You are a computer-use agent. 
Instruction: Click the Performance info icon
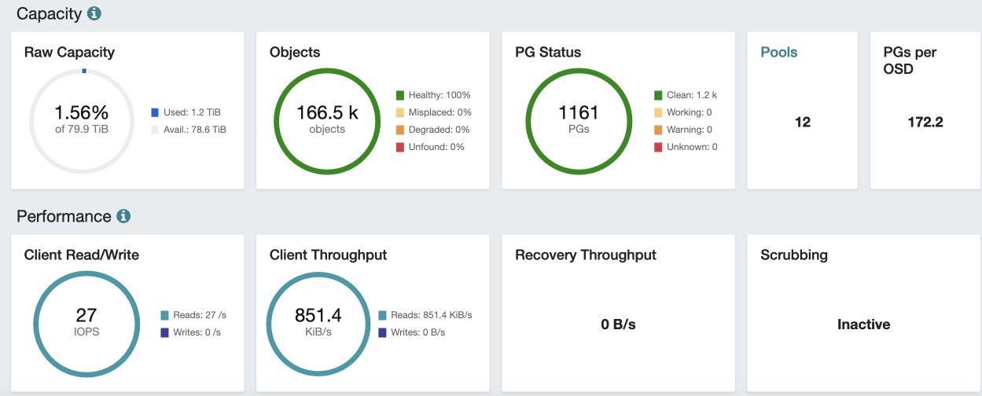[123, 216]
